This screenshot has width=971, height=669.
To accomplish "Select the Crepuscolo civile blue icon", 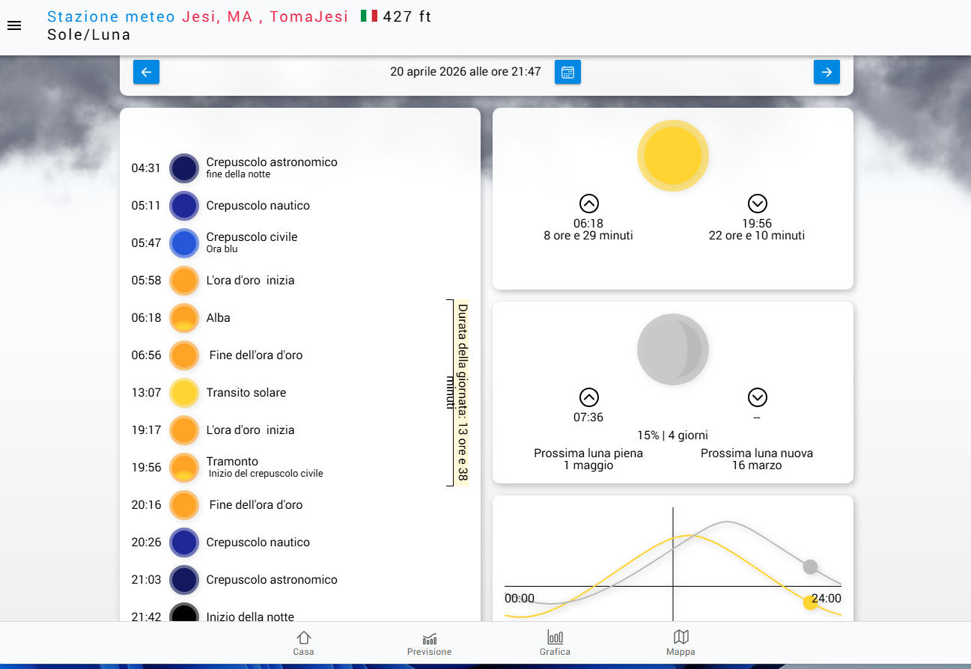I will tap(183, 243).
